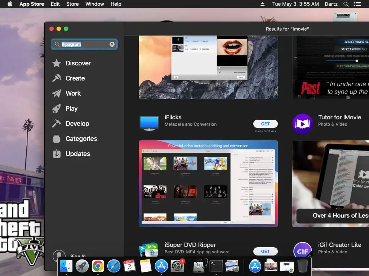
Task: Select the Develop sidebar item
Action: [x=71, y=124]
